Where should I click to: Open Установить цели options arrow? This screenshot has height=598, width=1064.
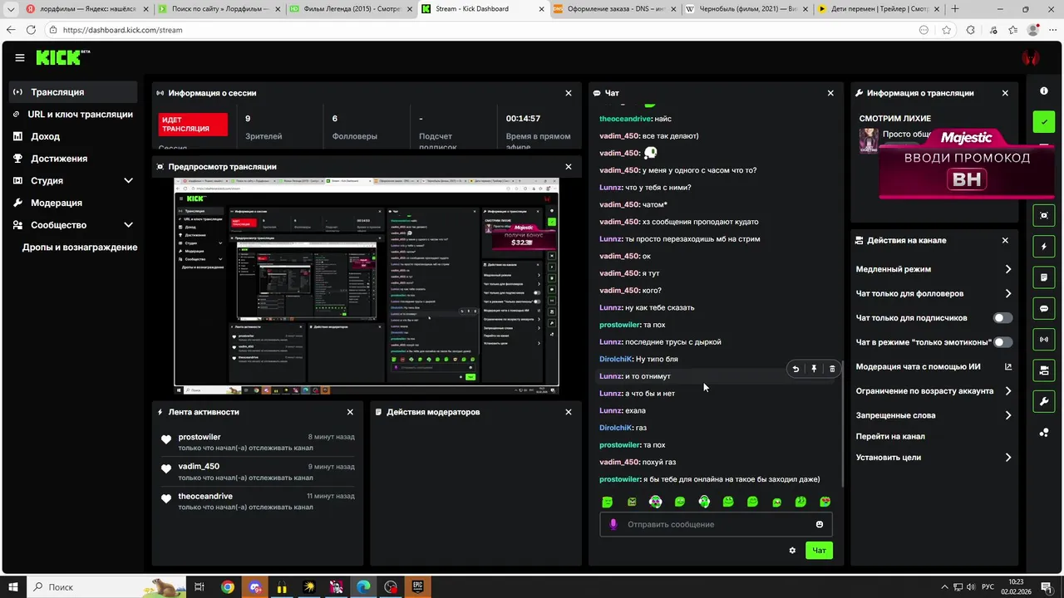click(1007, 458)
